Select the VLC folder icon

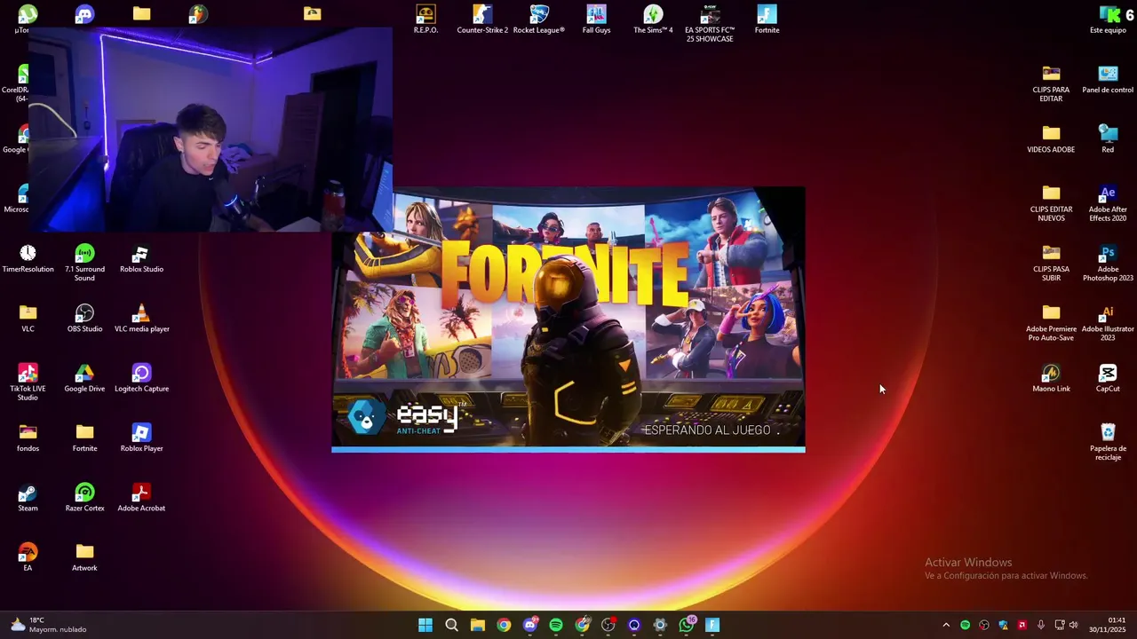(x=28, y=318)
